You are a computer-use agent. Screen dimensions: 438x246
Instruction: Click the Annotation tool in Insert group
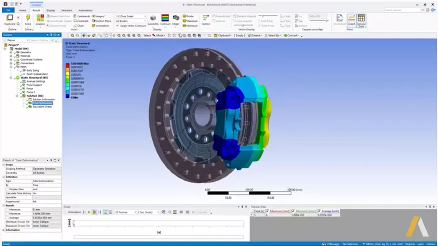click(x=100, y=26)
